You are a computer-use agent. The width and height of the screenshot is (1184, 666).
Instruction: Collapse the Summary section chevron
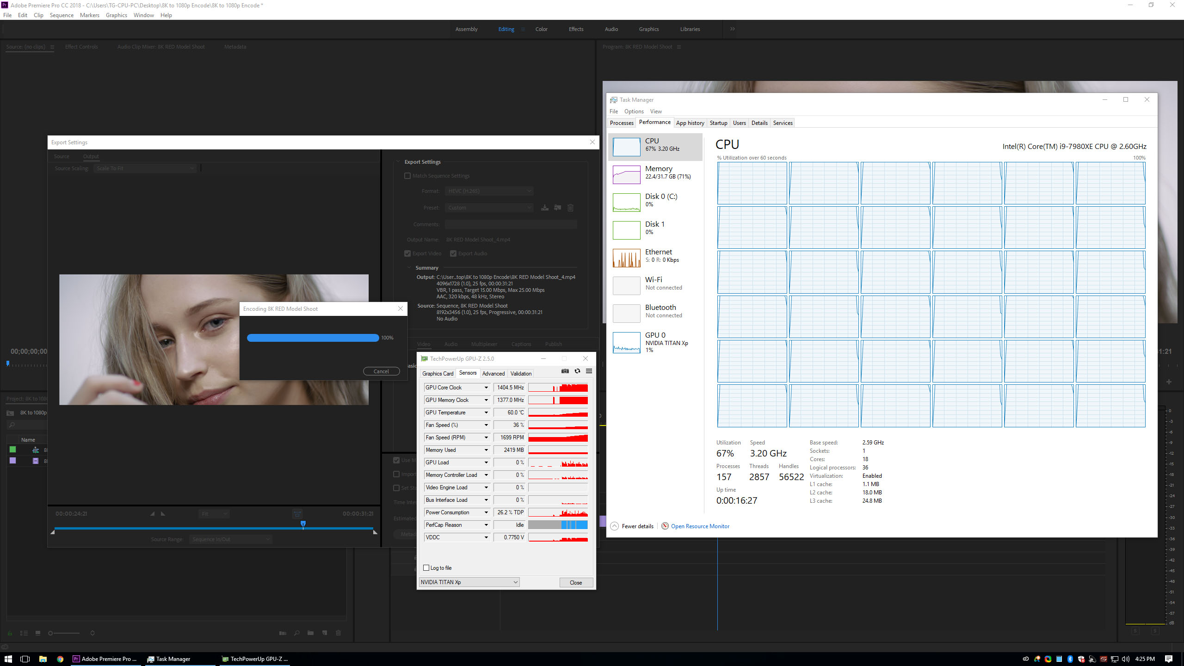point(409,268)
